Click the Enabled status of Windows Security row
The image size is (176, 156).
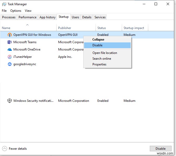103,101
